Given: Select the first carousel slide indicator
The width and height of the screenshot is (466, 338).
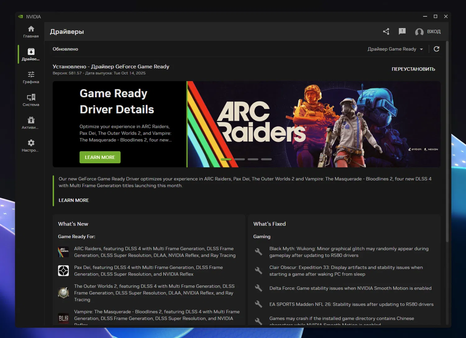Looking at the screenshot, I should tap(226, 159).
